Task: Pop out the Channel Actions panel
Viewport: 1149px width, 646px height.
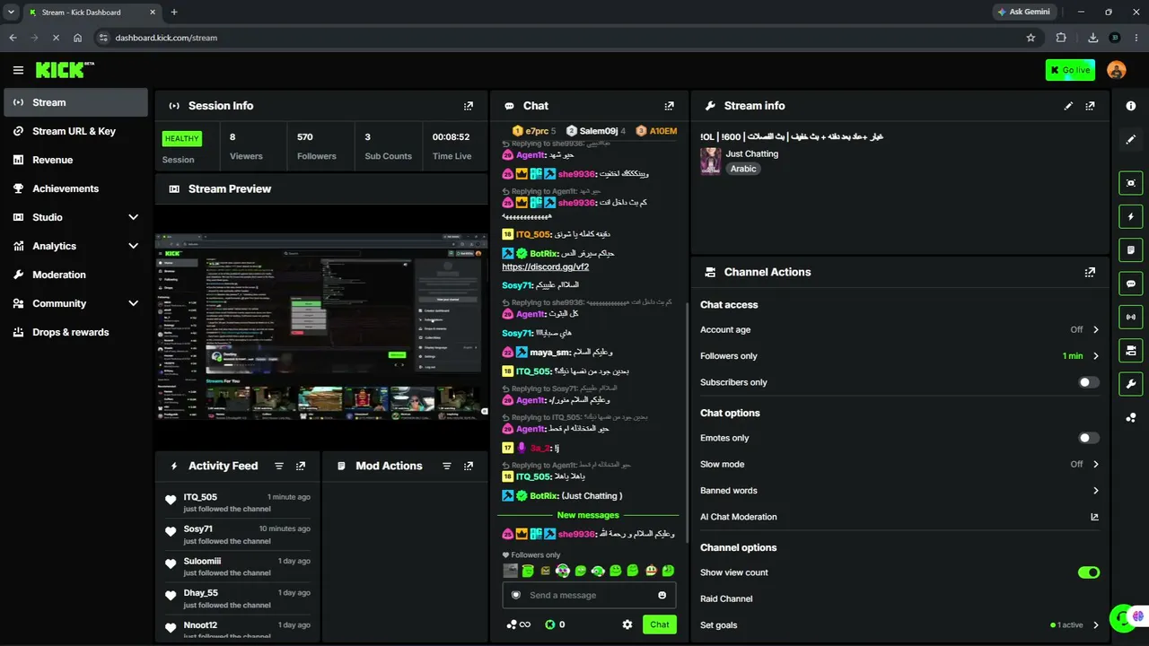Action: (1090, 272)
